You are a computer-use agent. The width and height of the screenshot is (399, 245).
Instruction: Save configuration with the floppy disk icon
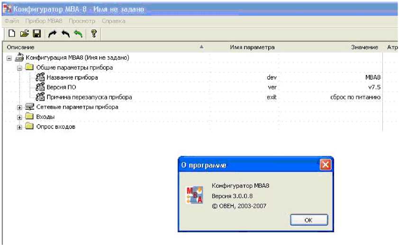click(x=37, y=33)
